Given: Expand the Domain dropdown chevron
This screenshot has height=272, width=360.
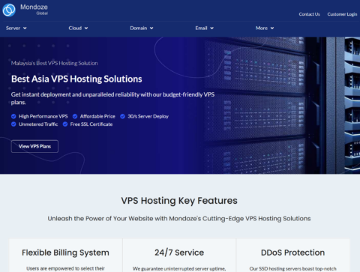Looking at the screenshot, I should [151, 28].
